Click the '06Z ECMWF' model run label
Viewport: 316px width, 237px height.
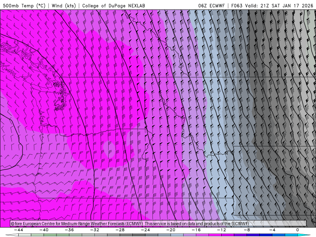pos(211,6)
